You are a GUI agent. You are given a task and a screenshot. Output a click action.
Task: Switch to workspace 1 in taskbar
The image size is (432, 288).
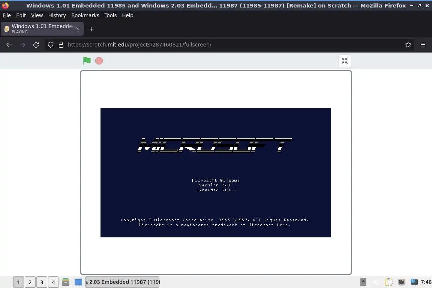click(18, 282)
